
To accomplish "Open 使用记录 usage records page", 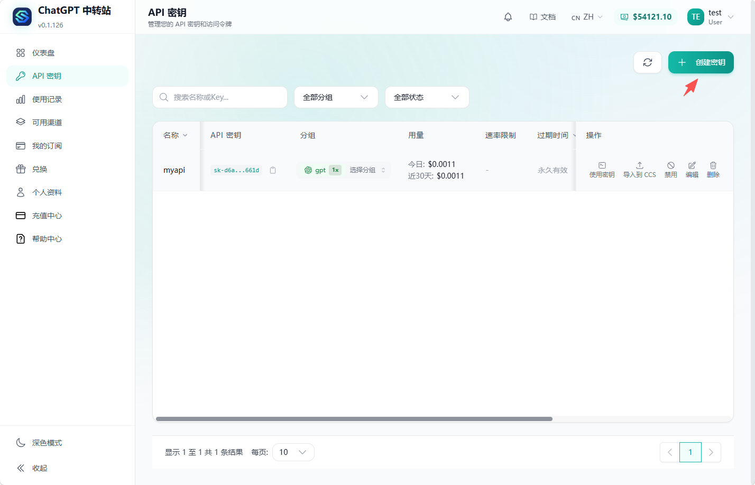I will [x=67, y=99].
